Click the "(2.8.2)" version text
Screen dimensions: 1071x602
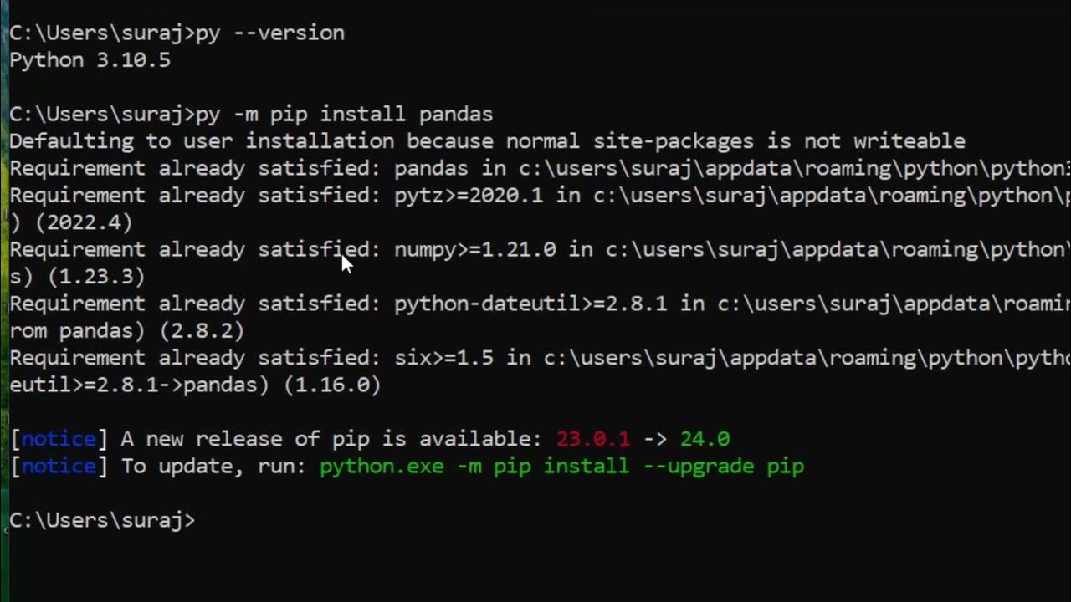click(202, 331)
